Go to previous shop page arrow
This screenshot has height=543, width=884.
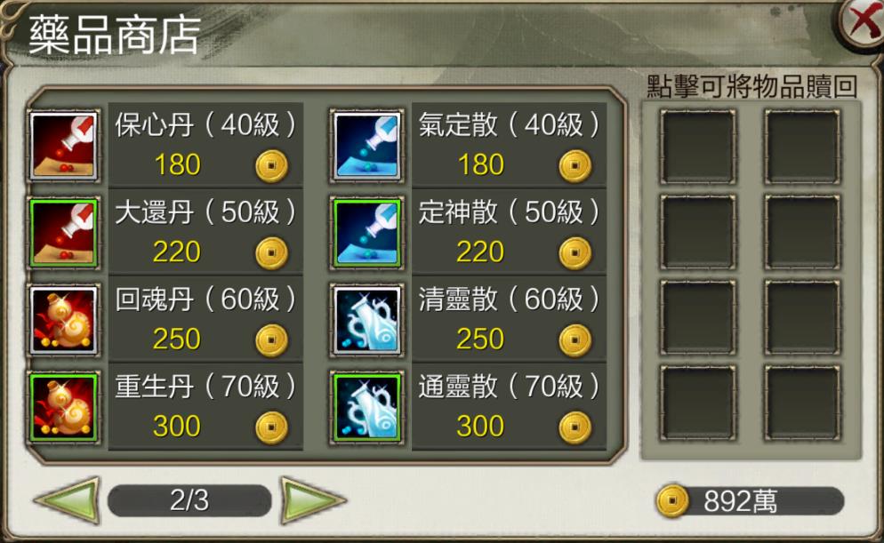pos(68,499)
